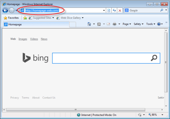Click the address bar page icon

tap(23, 10)
